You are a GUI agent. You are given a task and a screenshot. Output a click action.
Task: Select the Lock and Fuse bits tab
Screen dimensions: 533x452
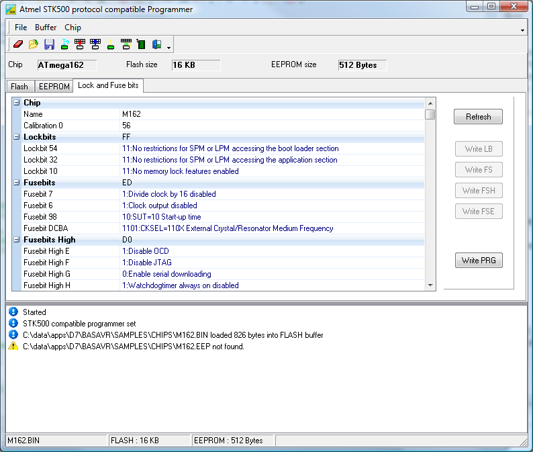[x=108, y=85]
